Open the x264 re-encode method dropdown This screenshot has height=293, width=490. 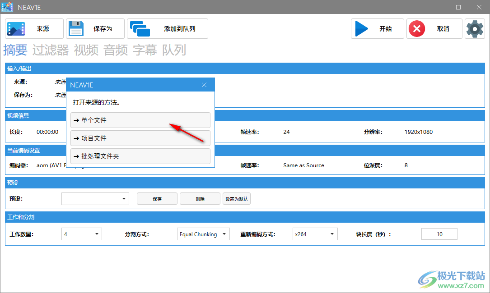(315, 234)
